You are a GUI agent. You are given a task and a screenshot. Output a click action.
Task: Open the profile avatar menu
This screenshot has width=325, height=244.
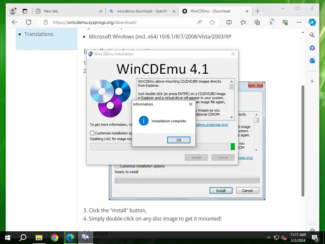(x=13, y=11)
